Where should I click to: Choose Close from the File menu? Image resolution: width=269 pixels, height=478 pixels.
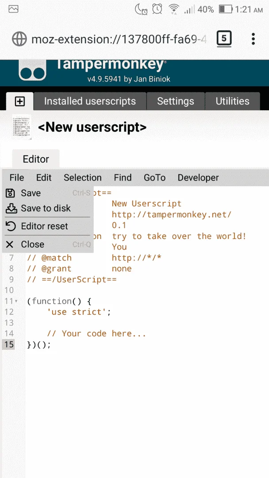[x=48, y=244]
